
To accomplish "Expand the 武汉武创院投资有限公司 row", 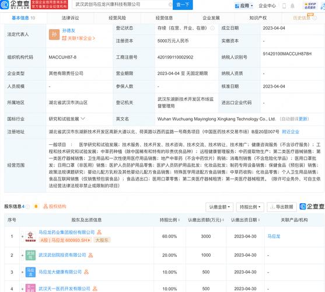I will [x=22, y=255].
